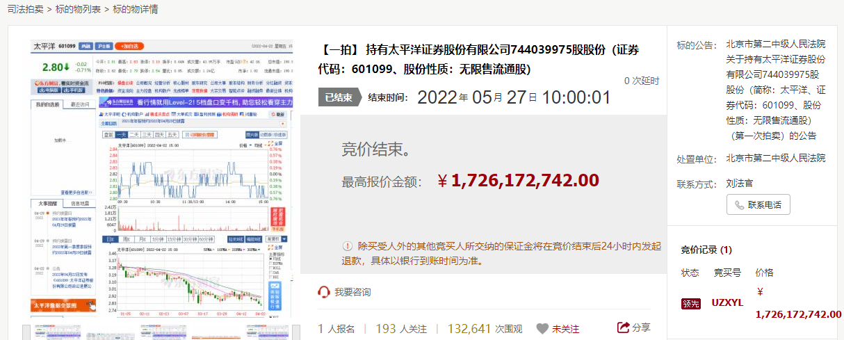Click the heart icon to follow this item
Viewport: 844px width, 340px height.
pos(542,329)
